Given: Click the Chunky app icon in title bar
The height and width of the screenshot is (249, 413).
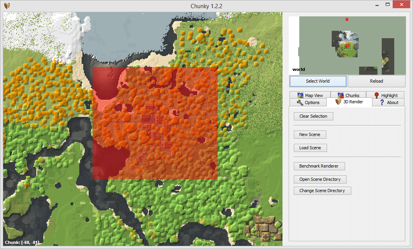Looking at the screenshot, I should pyautogui.click(x=7, y=6).
